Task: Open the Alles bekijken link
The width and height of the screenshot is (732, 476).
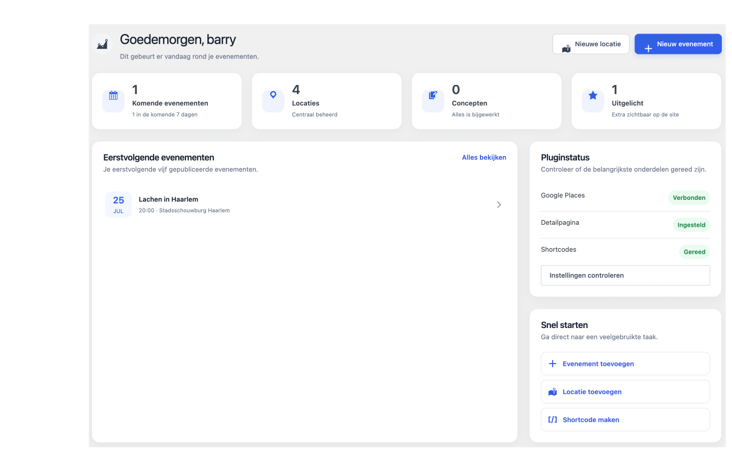Action: [484, 158]
